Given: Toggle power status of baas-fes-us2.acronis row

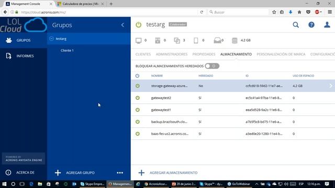Looking at the screenshot, I should coord(138,134).
